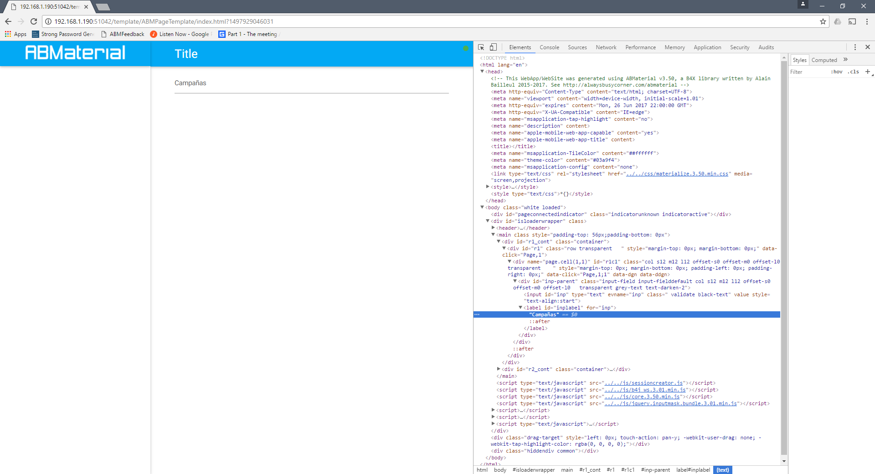Expand the r2_cont container div node
This screenshot has height=474, width=875.
coord(499,369)
